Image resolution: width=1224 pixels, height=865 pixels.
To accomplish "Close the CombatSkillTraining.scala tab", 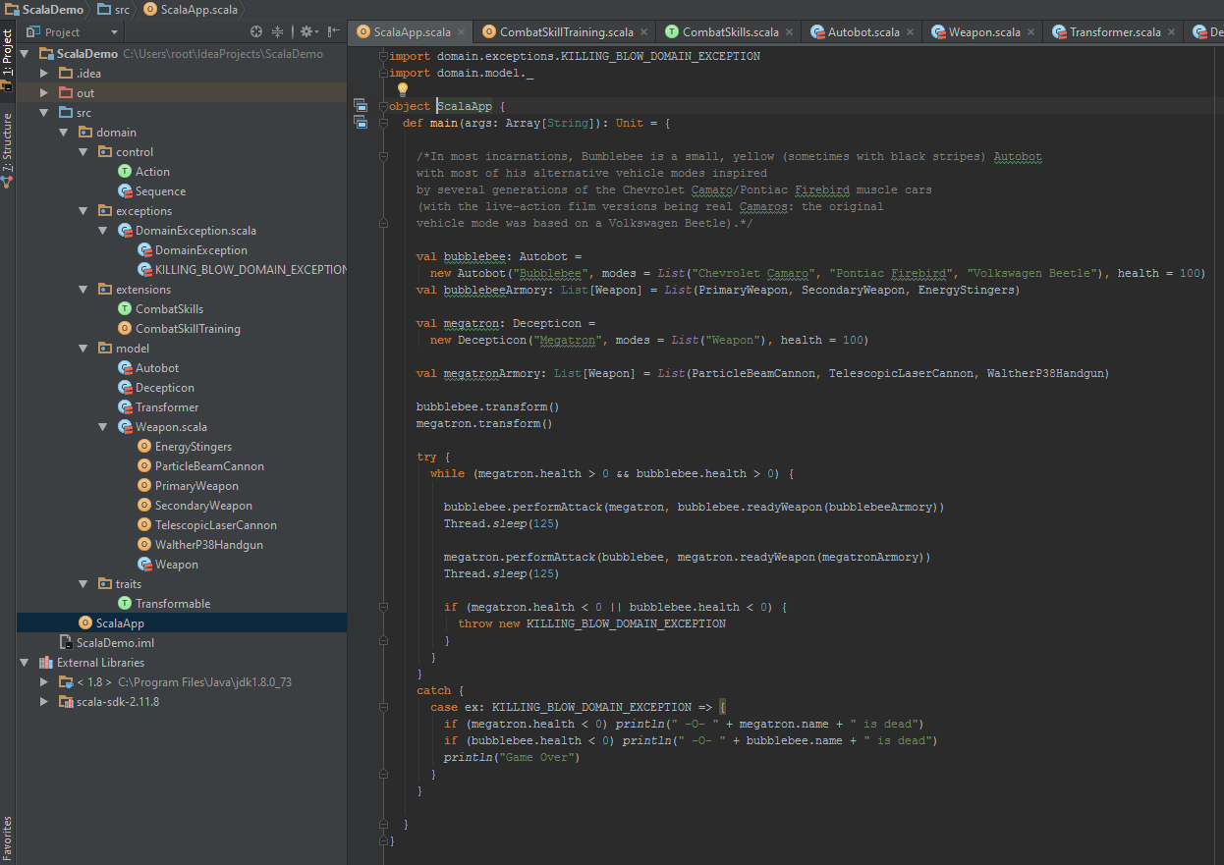I will click(645, 32).
